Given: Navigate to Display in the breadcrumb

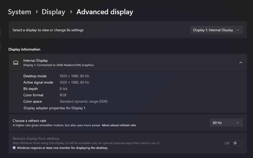Looking at the screenshot, I should [53, 12].
